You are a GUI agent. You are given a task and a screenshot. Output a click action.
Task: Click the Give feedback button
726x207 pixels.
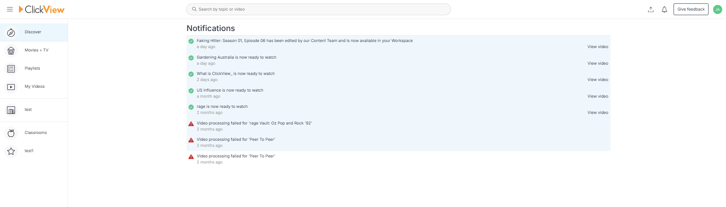click(x=691, y=9)
